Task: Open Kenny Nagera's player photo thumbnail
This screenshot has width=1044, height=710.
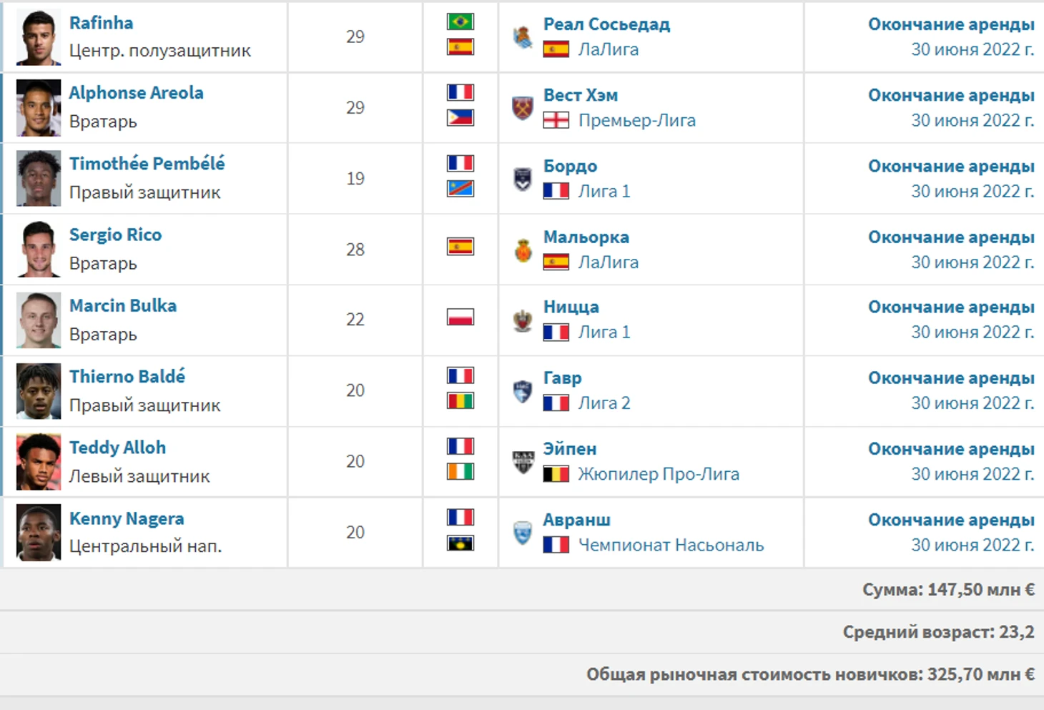Action: pos(39,533)
